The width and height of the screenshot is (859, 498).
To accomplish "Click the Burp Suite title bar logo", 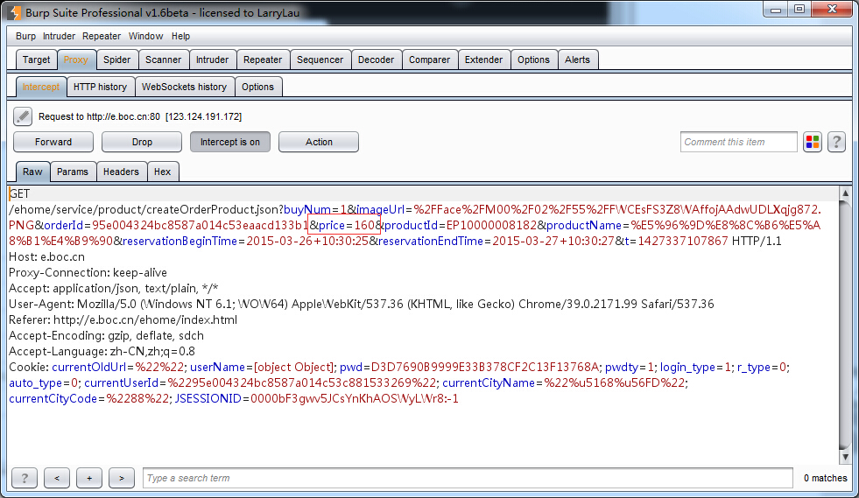I will [15, 12].
